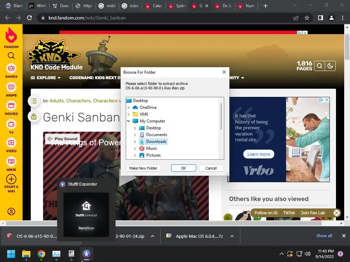
Task: Open the Anime section icon
Action: (11, 87)
